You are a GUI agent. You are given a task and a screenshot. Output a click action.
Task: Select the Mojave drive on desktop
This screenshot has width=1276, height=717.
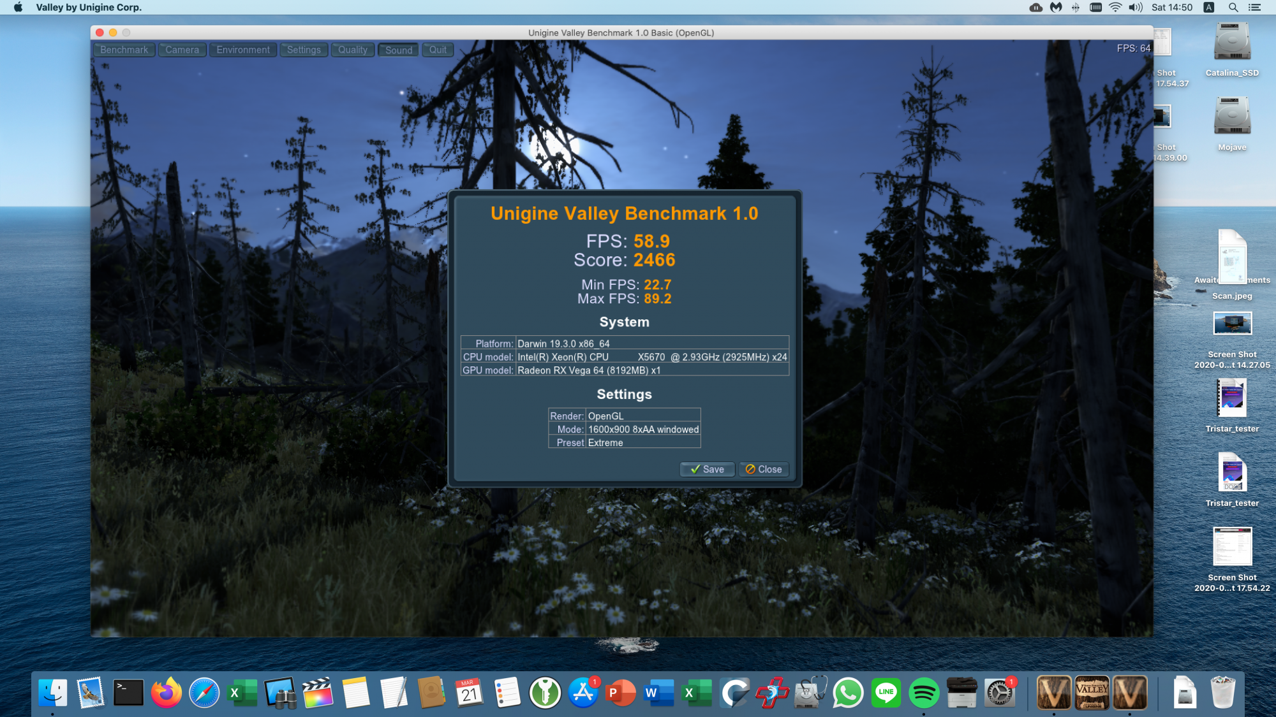pos(1232,124)
